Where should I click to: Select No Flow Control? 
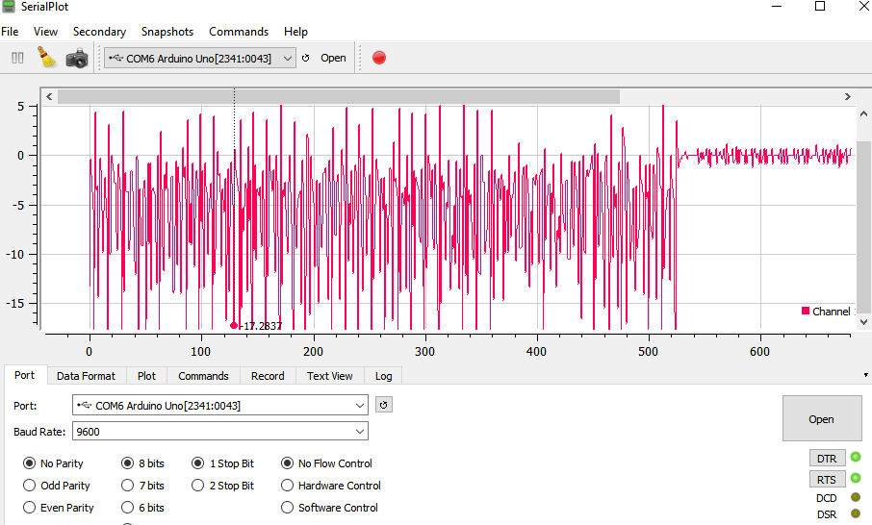pyautogui.click(x=326, y=463)
